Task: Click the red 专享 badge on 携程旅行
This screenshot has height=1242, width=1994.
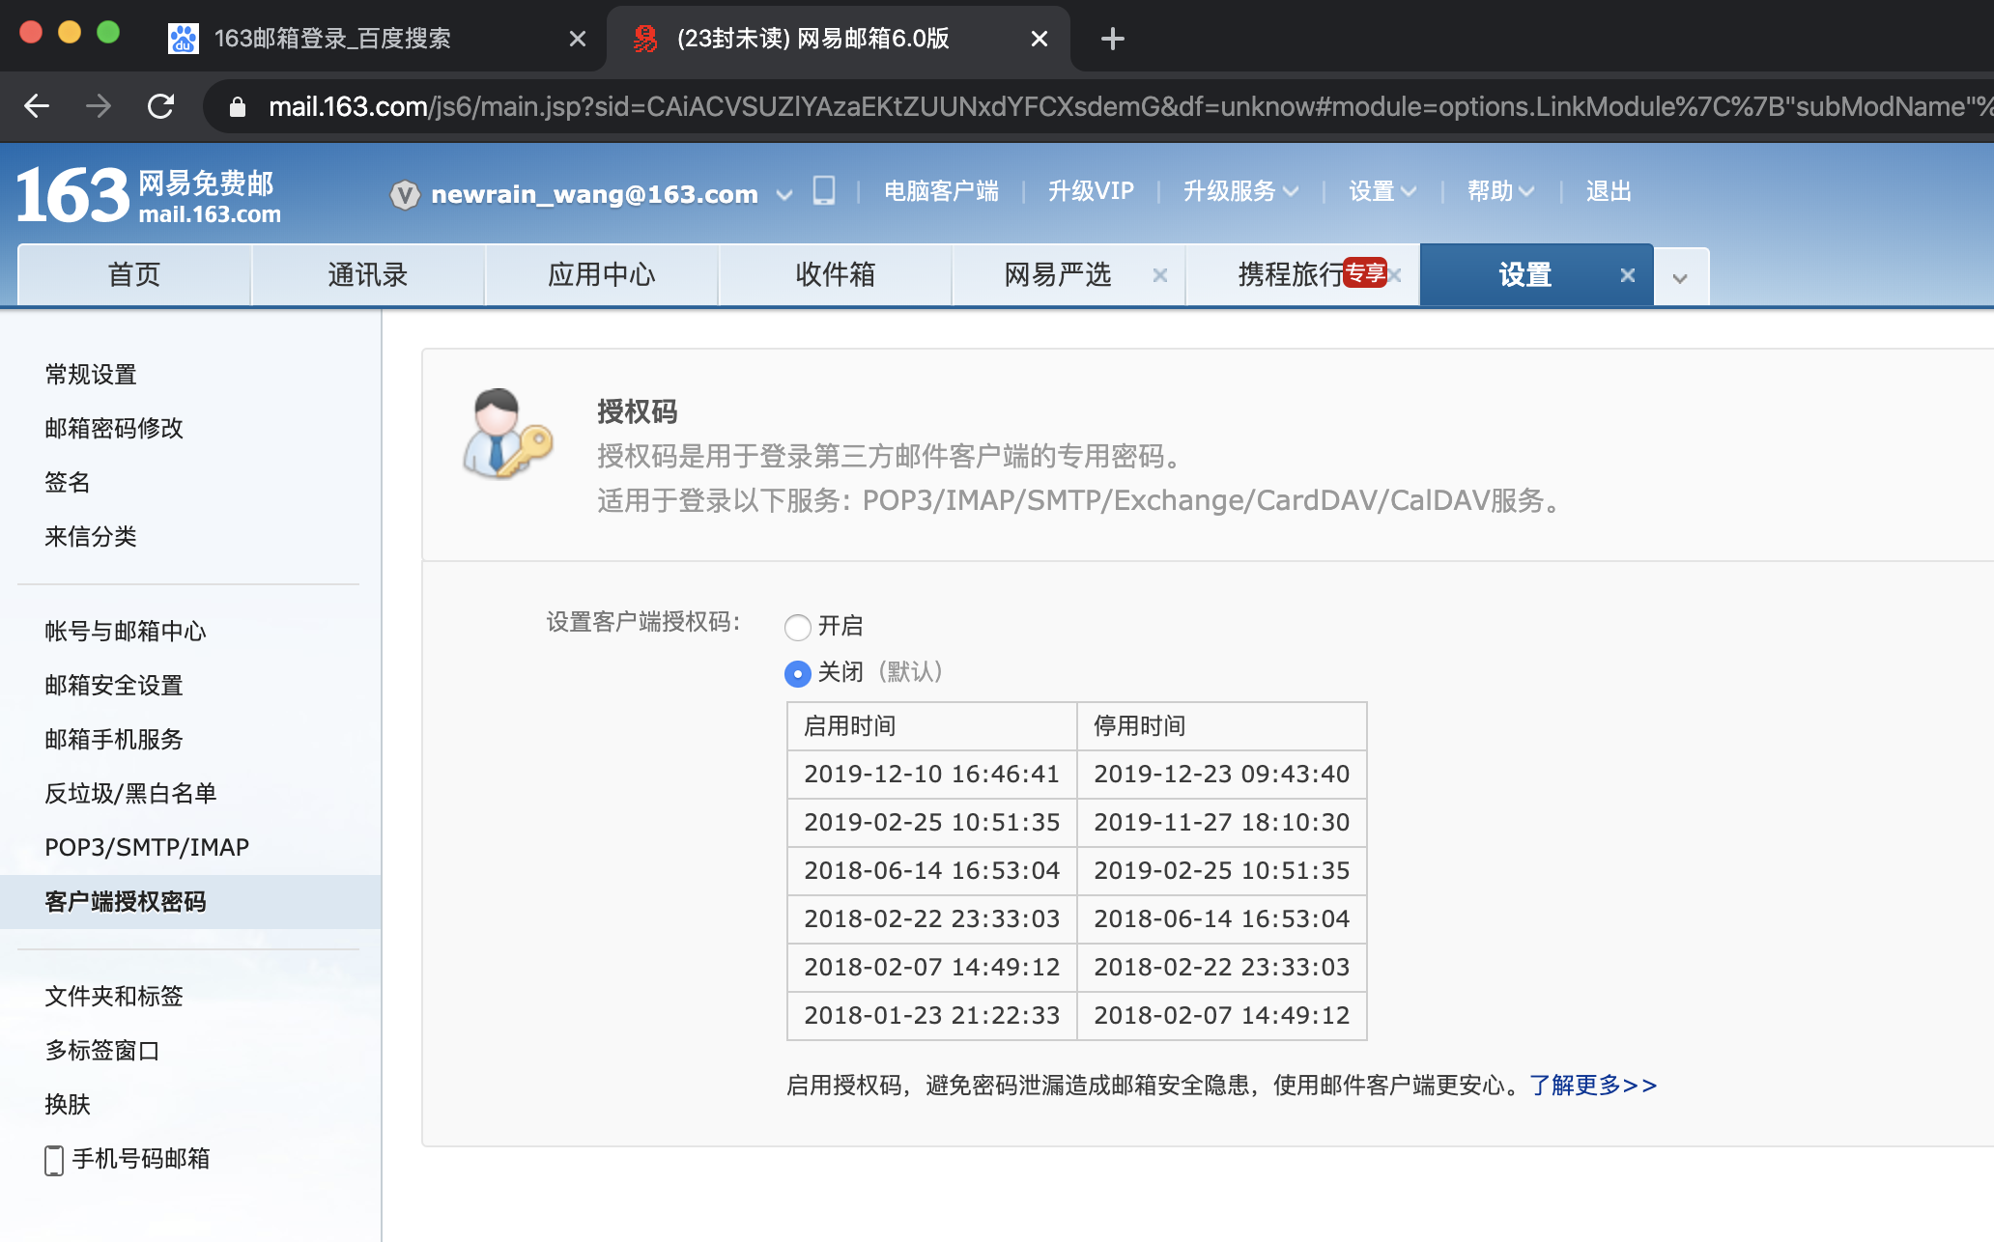Action: pos(1365,272)
